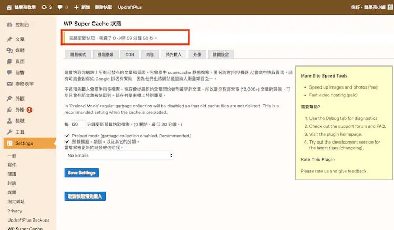Viewport: 394px width, 230px height.
Task: Open the comments bubble icon in admin bar
Action: 60,7
